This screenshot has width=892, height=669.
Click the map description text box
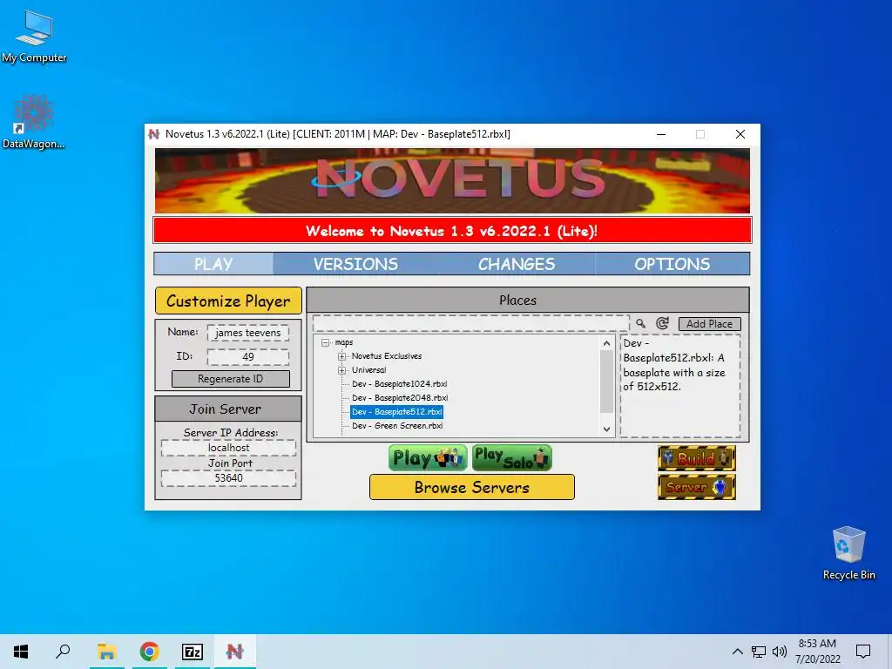point(680,386)
